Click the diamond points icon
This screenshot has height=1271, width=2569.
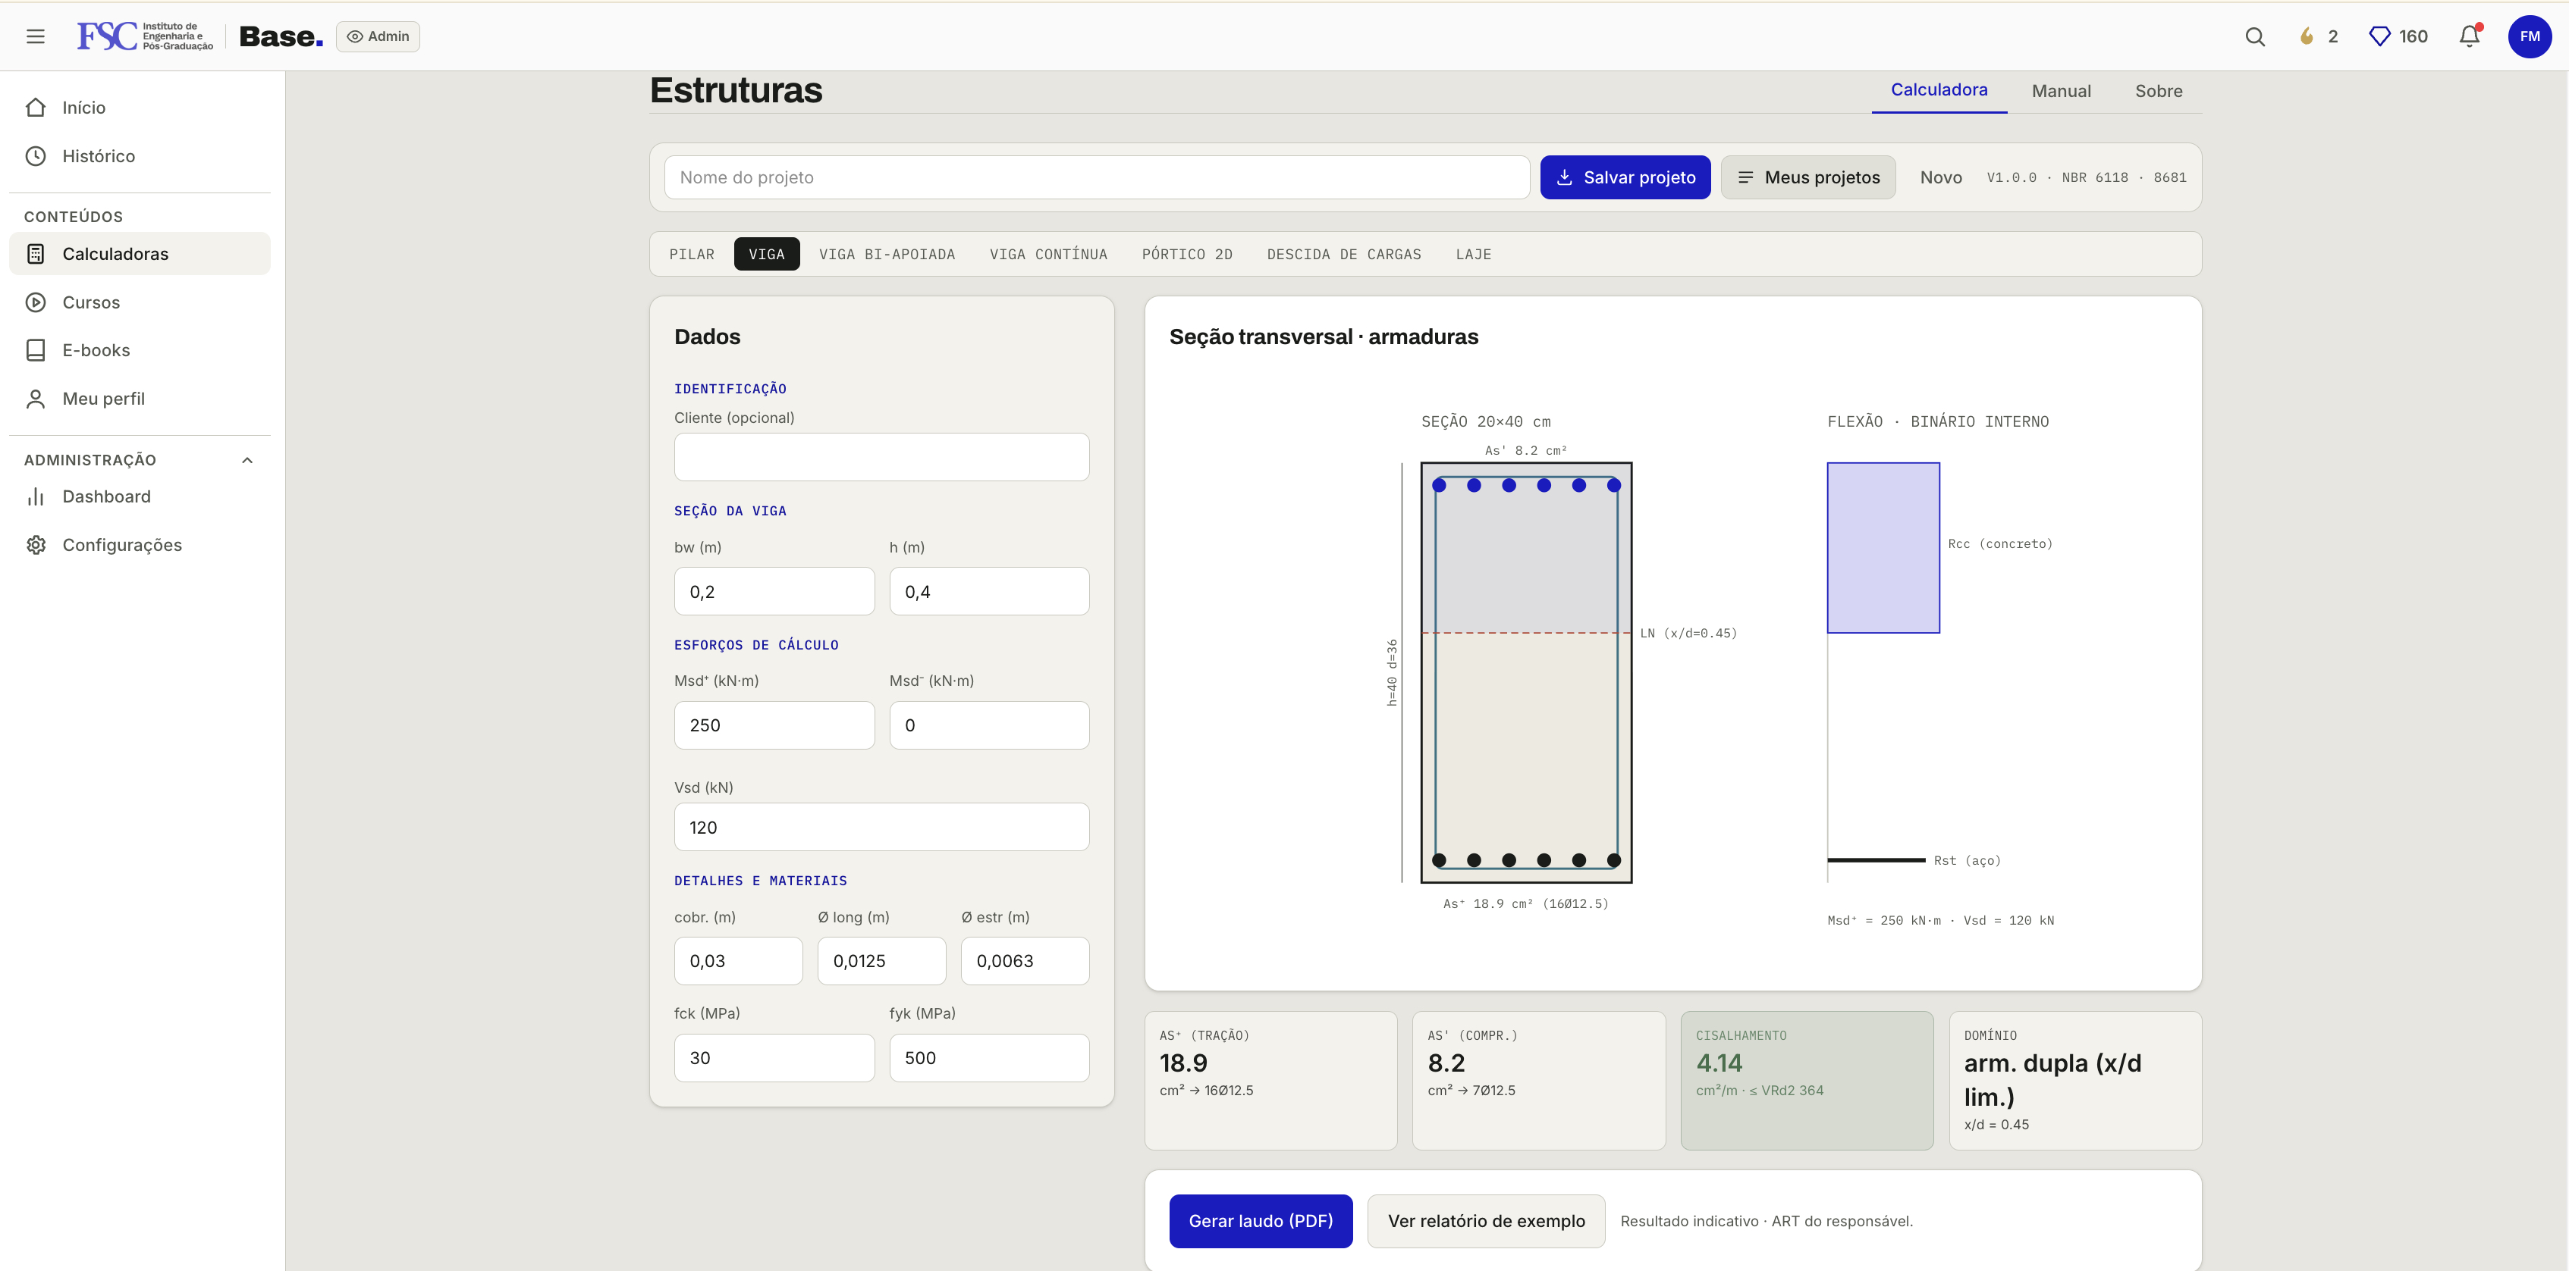click(2379, 37)
